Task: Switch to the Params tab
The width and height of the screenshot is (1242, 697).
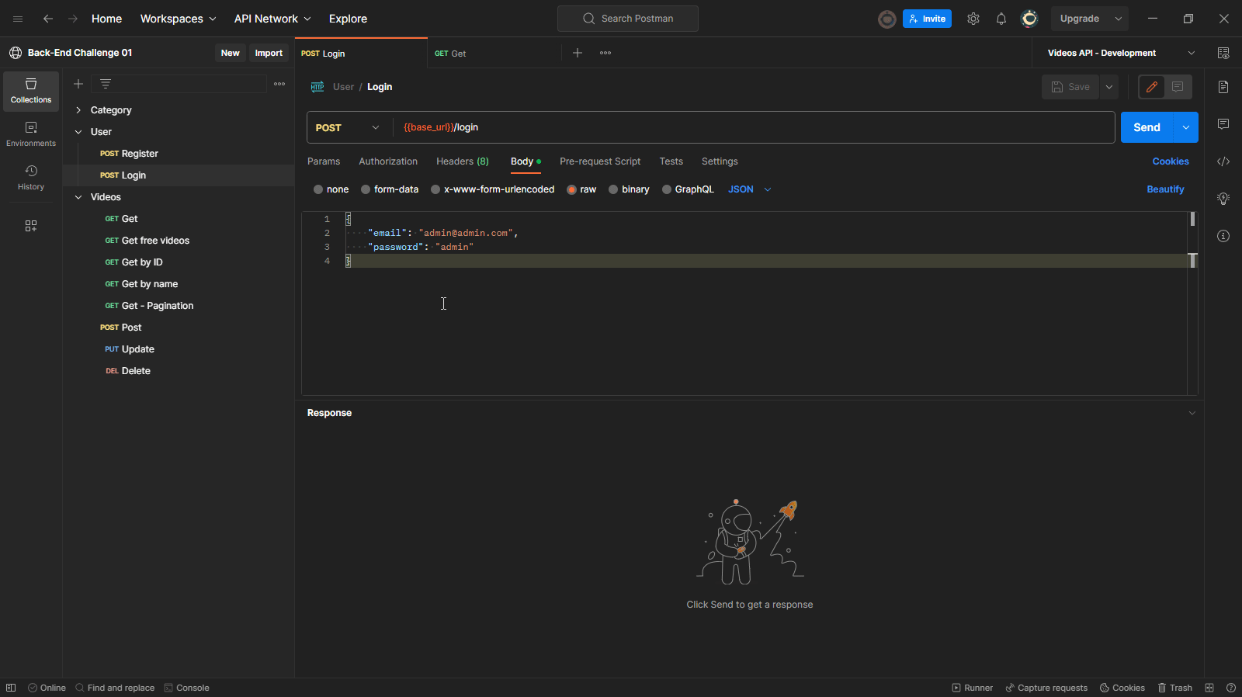Action: pyautogui.click(x=324, y=161)
